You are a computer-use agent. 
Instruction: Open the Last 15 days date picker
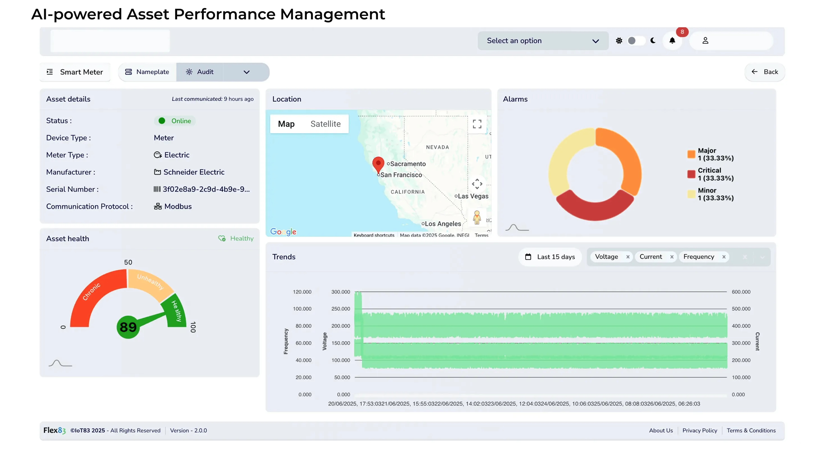(x=550, y=257)
